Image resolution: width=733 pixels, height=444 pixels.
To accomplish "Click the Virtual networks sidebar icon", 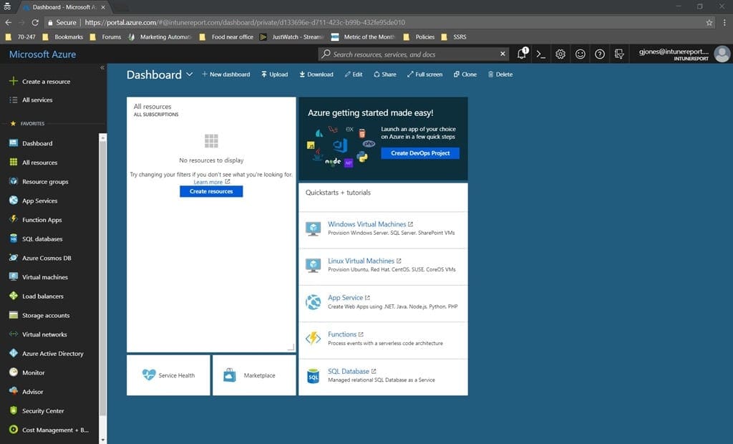I will 14,334.
